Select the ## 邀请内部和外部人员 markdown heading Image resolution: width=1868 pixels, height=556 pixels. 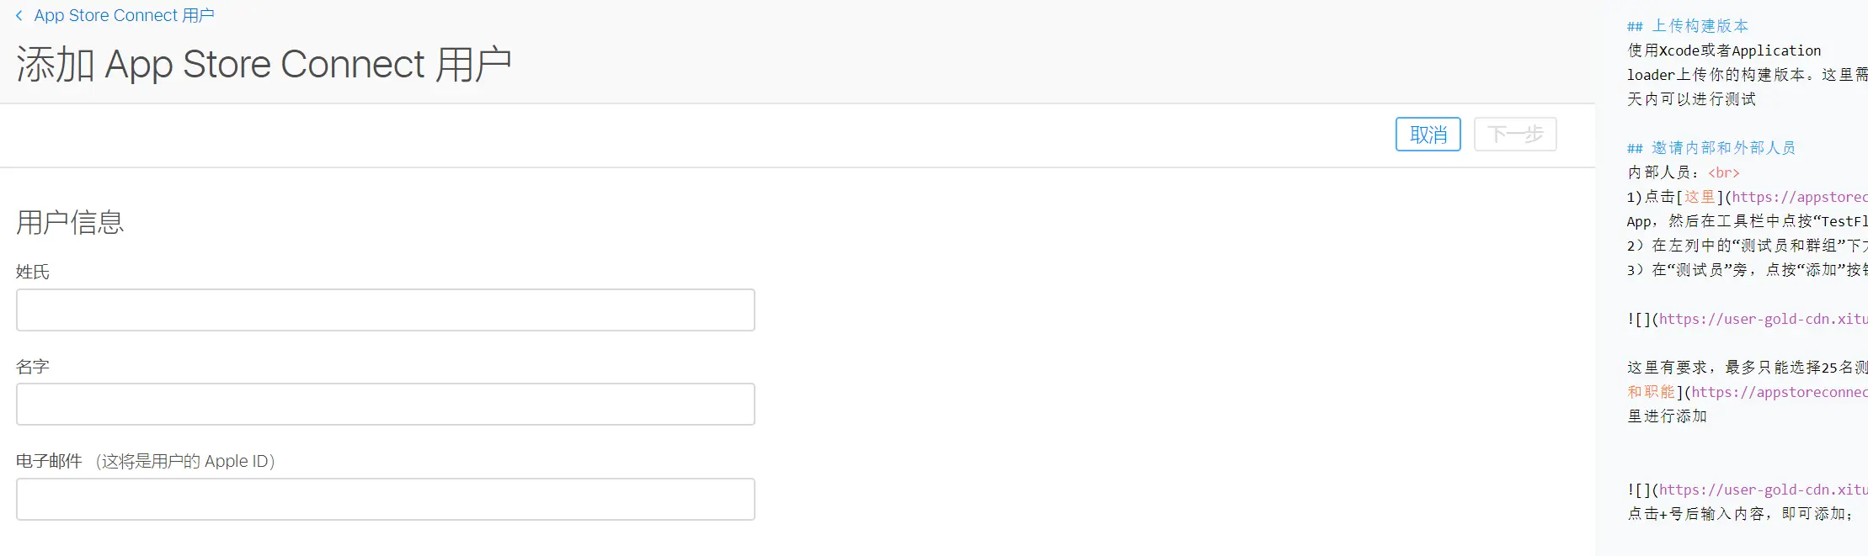(x=1711, y=148)
